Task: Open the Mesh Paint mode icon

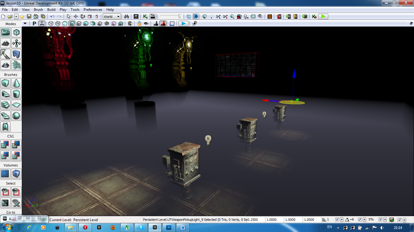Action: [6, 54]
